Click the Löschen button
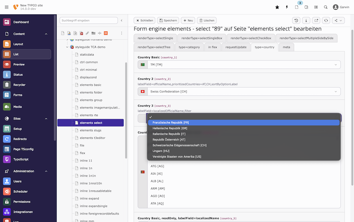 (x=207, y=20)
